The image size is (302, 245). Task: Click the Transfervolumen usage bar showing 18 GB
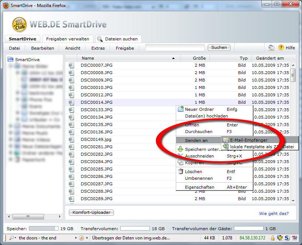[x=135, y=228]
